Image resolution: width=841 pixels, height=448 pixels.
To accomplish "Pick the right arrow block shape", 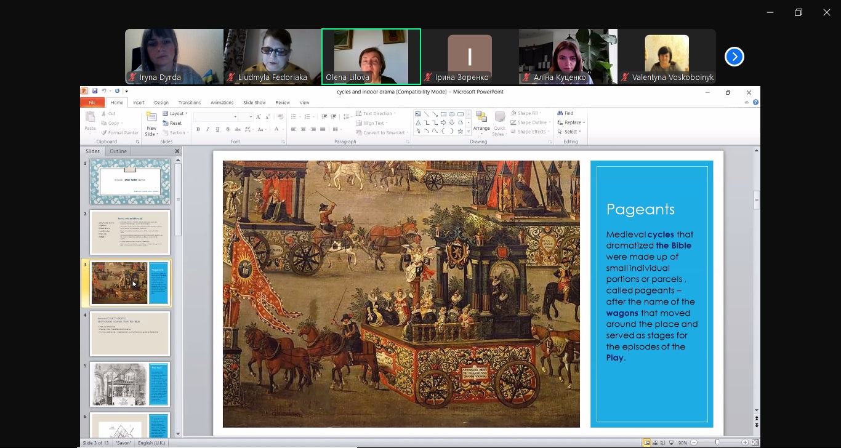I will (443, 122).
